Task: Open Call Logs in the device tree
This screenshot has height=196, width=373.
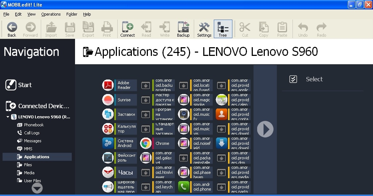Action: (28, 133)
